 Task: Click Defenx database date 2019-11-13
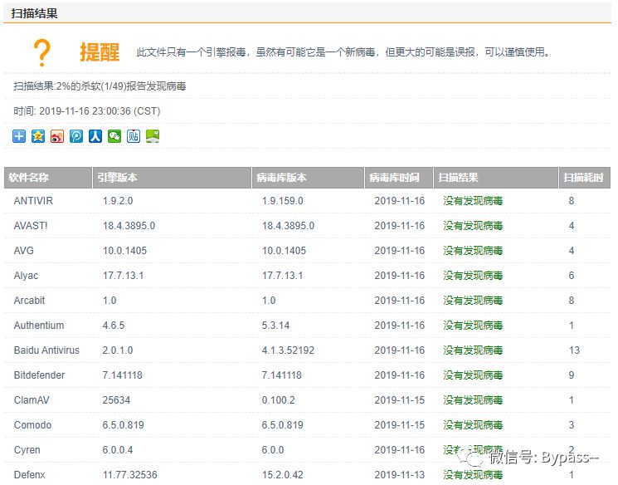[399, 475]
